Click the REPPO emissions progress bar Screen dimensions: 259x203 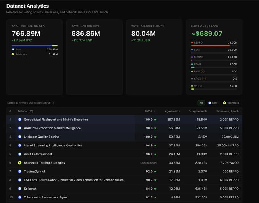coord(214,46)
